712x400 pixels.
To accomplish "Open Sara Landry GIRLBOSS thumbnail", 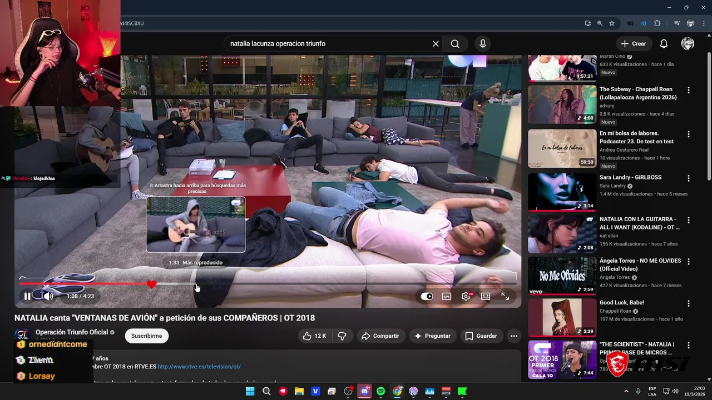I will coord(562,192).
